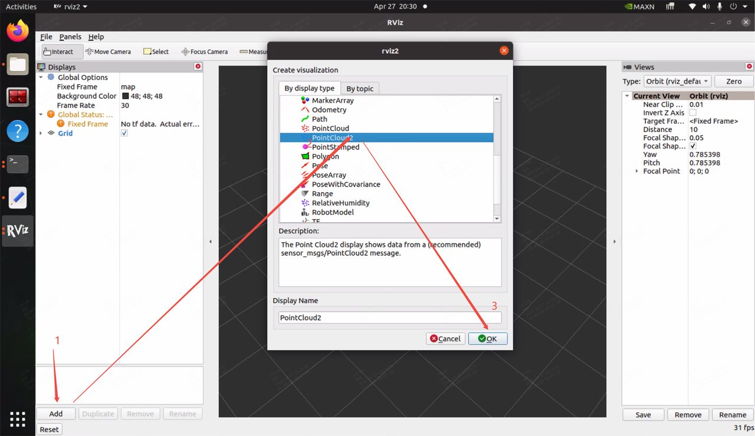Click Reset at the bottom left
Viewport: 755px width, 436px height.
coord(50,430)
